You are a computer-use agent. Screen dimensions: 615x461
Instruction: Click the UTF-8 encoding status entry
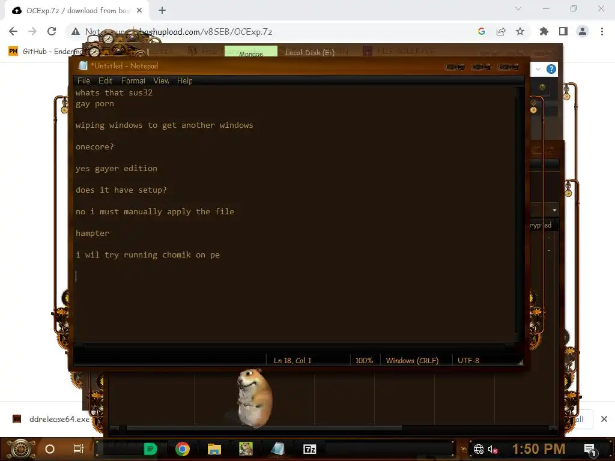pos(468,361)
